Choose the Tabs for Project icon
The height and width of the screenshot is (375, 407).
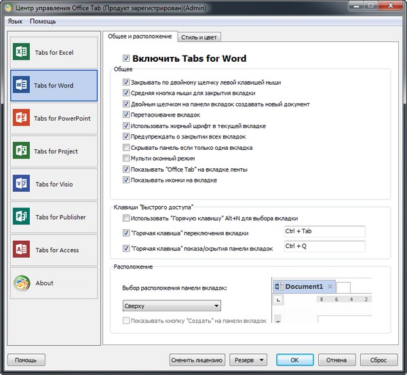pos(21,151)
